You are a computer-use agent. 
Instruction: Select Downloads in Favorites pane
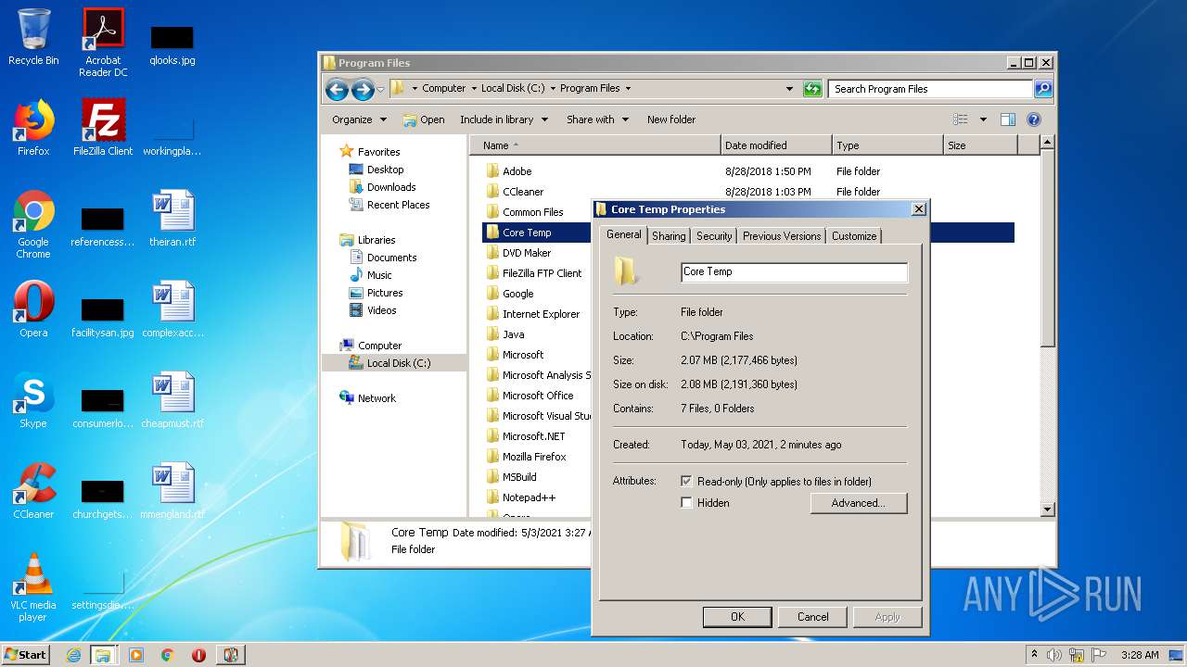point(391,187)
